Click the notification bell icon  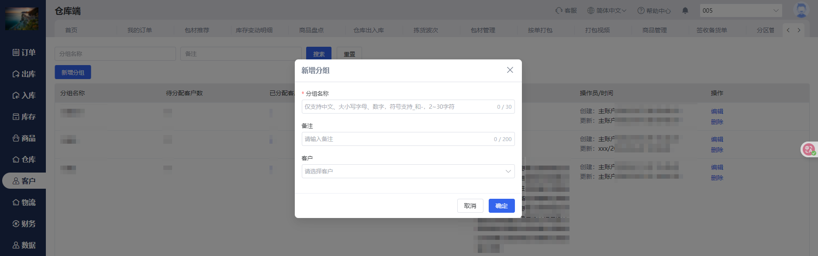pyautogui.click(x=685, y=10)
